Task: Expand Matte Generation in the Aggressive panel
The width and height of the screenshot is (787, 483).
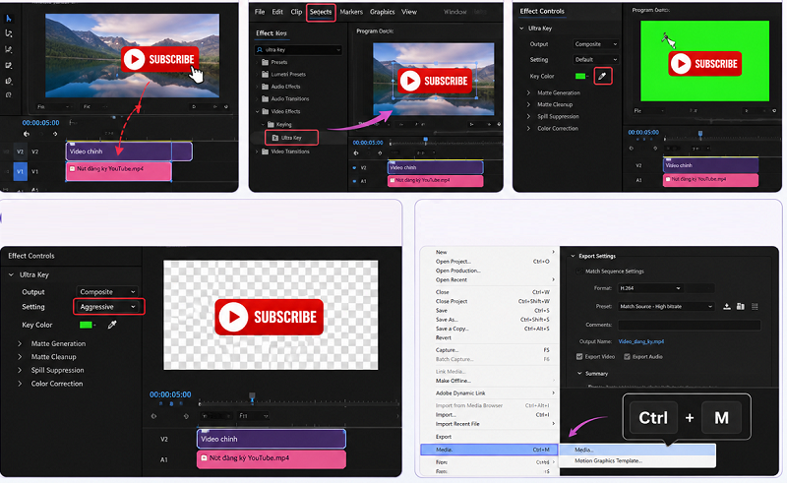Action: [20, 344]
